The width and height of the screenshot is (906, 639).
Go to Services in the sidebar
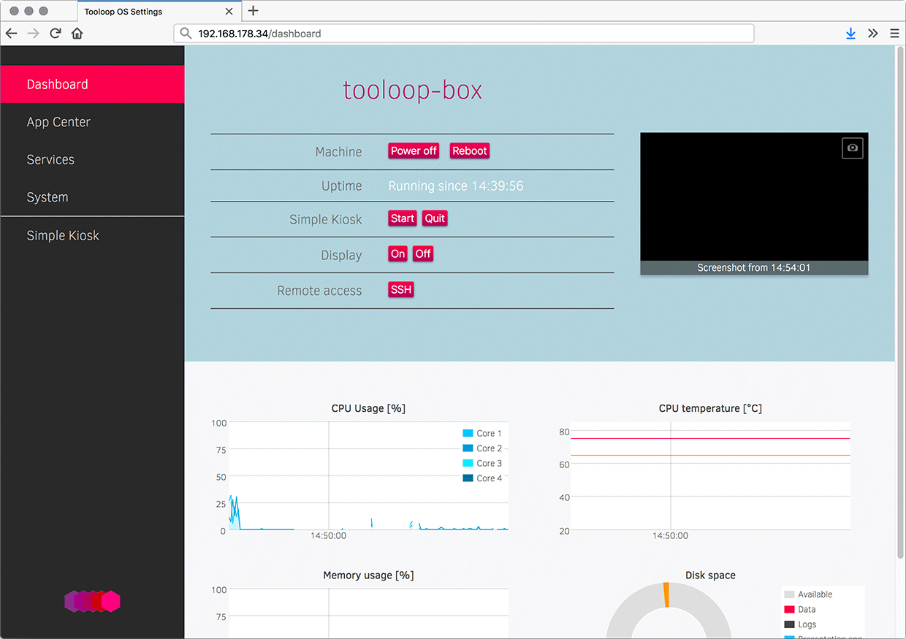tap(92, 159)
